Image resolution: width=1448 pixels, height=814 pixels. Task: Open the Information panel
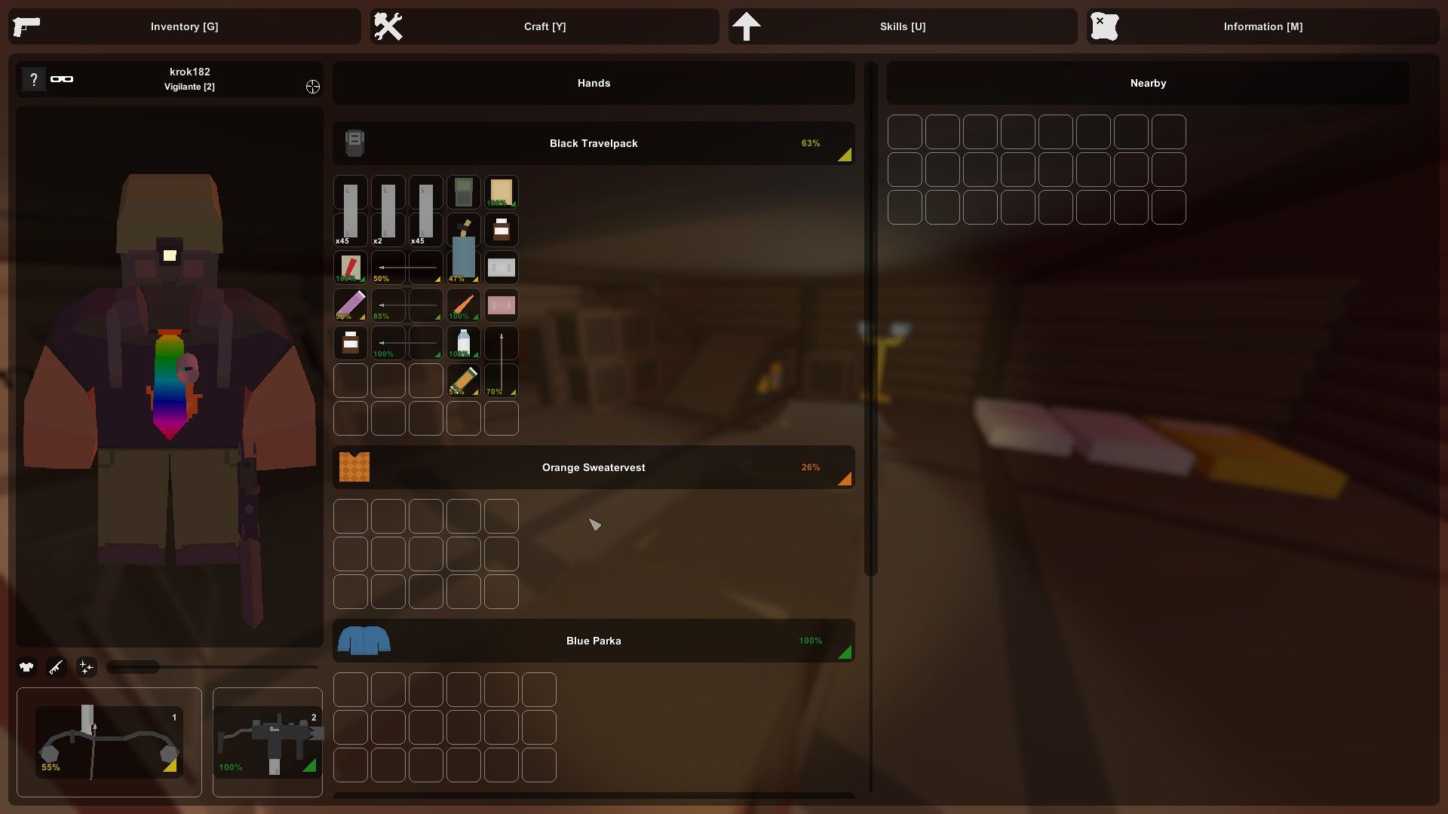pyautogui.click(x=1261, y=25)
